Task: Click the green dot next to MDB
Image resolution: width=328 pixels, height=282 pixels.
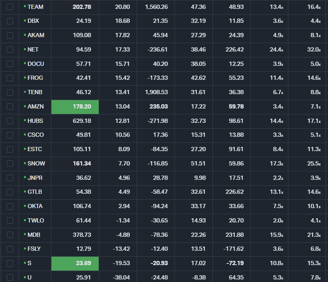Action: [x=25, y=235]
